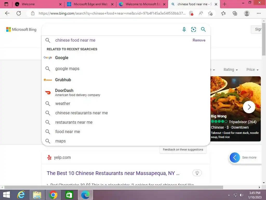The image size is (266, 200).
Task: Close the Welcome tab
Action: 60,4
